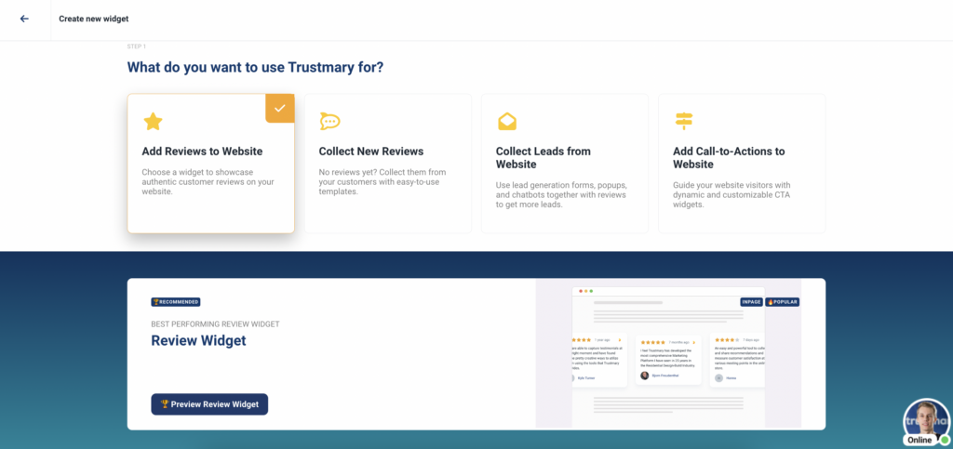953x449 pixels.
Task: Open the Online chat avatar
Action: tap(927, 422)
